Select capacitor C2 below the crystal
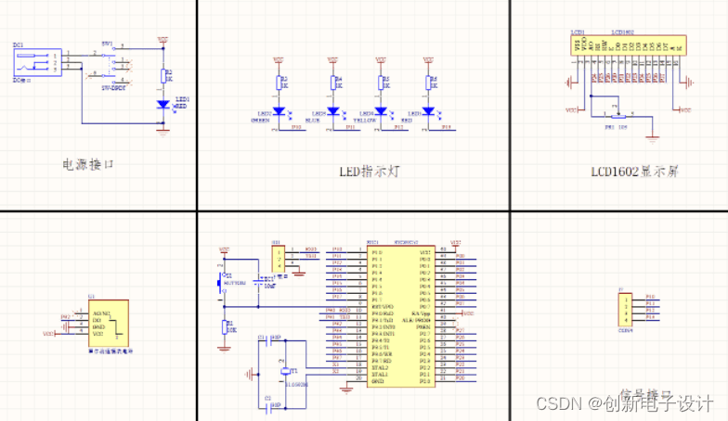The width and height of the screenshot is (728, 421). [268, 408]
